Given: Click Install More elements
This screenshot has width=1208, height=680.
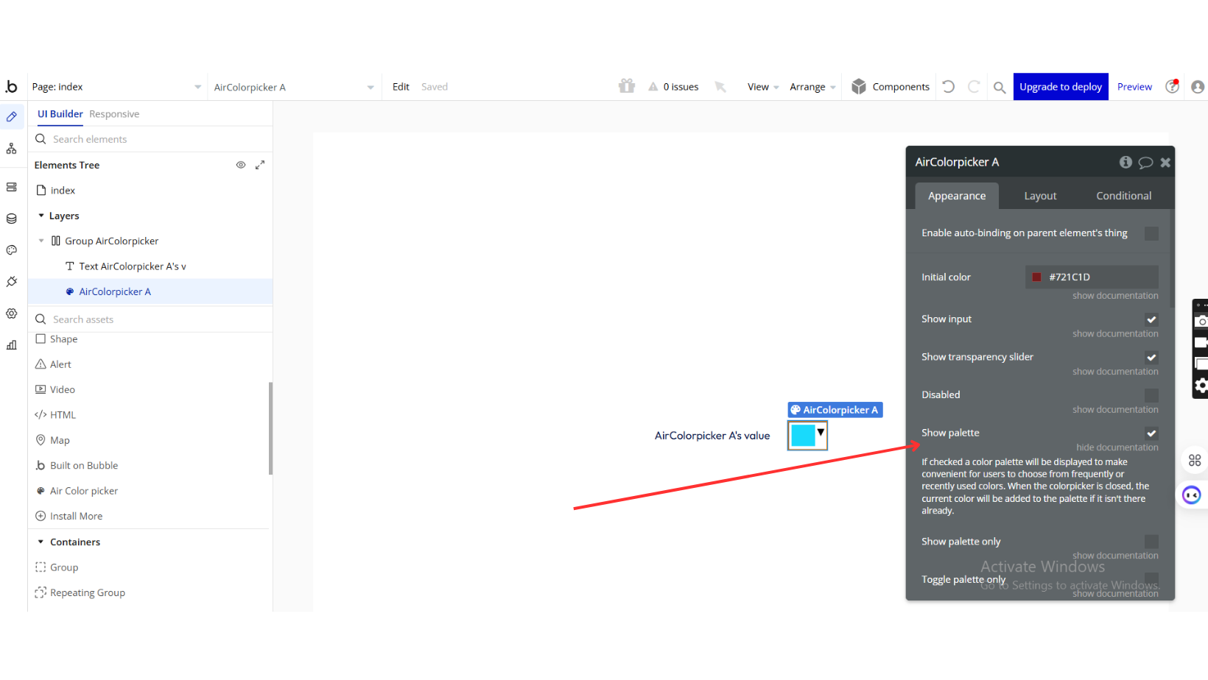Looking at the screenshot, I should pyautogui.click(x=69, y=516).
